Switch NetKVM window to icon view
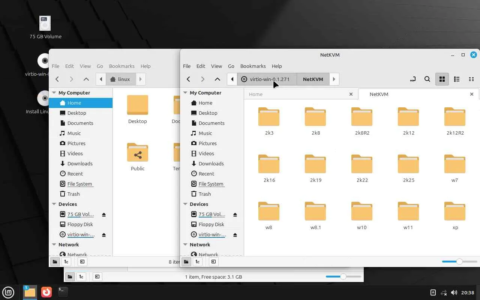The width and height of the screenshot is (480, 300). (442, 79)
